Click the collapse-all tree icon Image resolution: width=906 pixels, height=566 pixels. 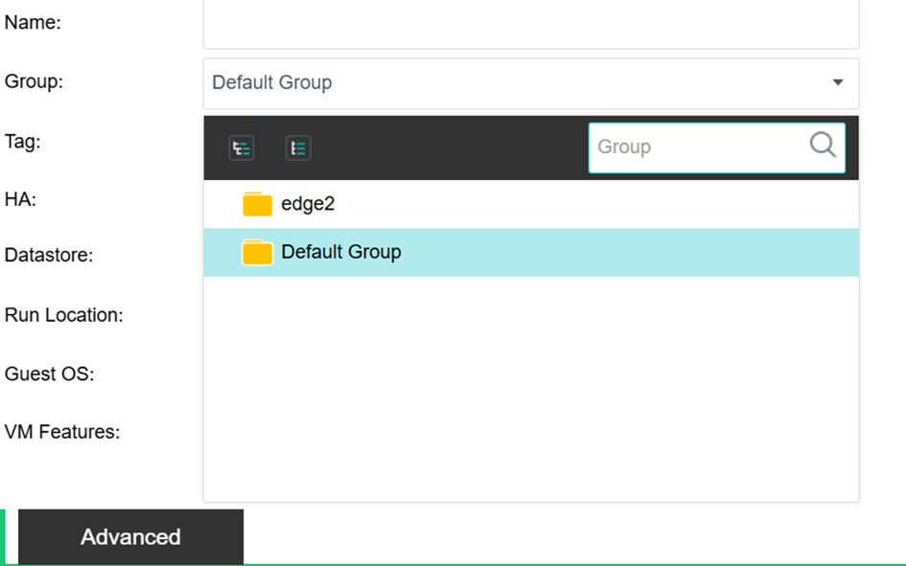point(298,148)
